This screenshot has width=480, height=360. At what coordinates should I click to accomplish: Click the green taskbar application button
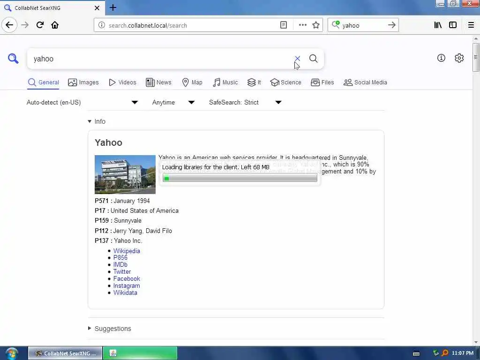point(140,353)
